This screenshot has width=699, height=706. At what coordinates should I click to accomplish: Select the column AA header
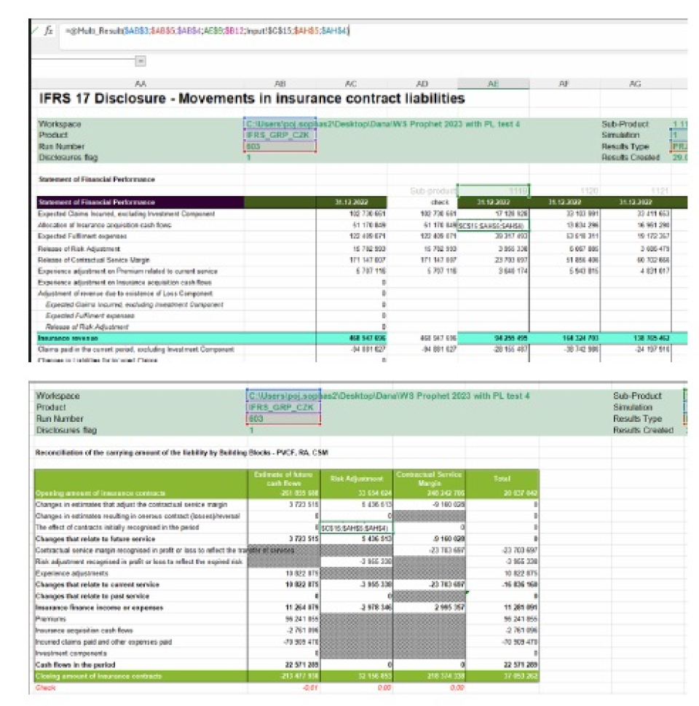[140, 85]
